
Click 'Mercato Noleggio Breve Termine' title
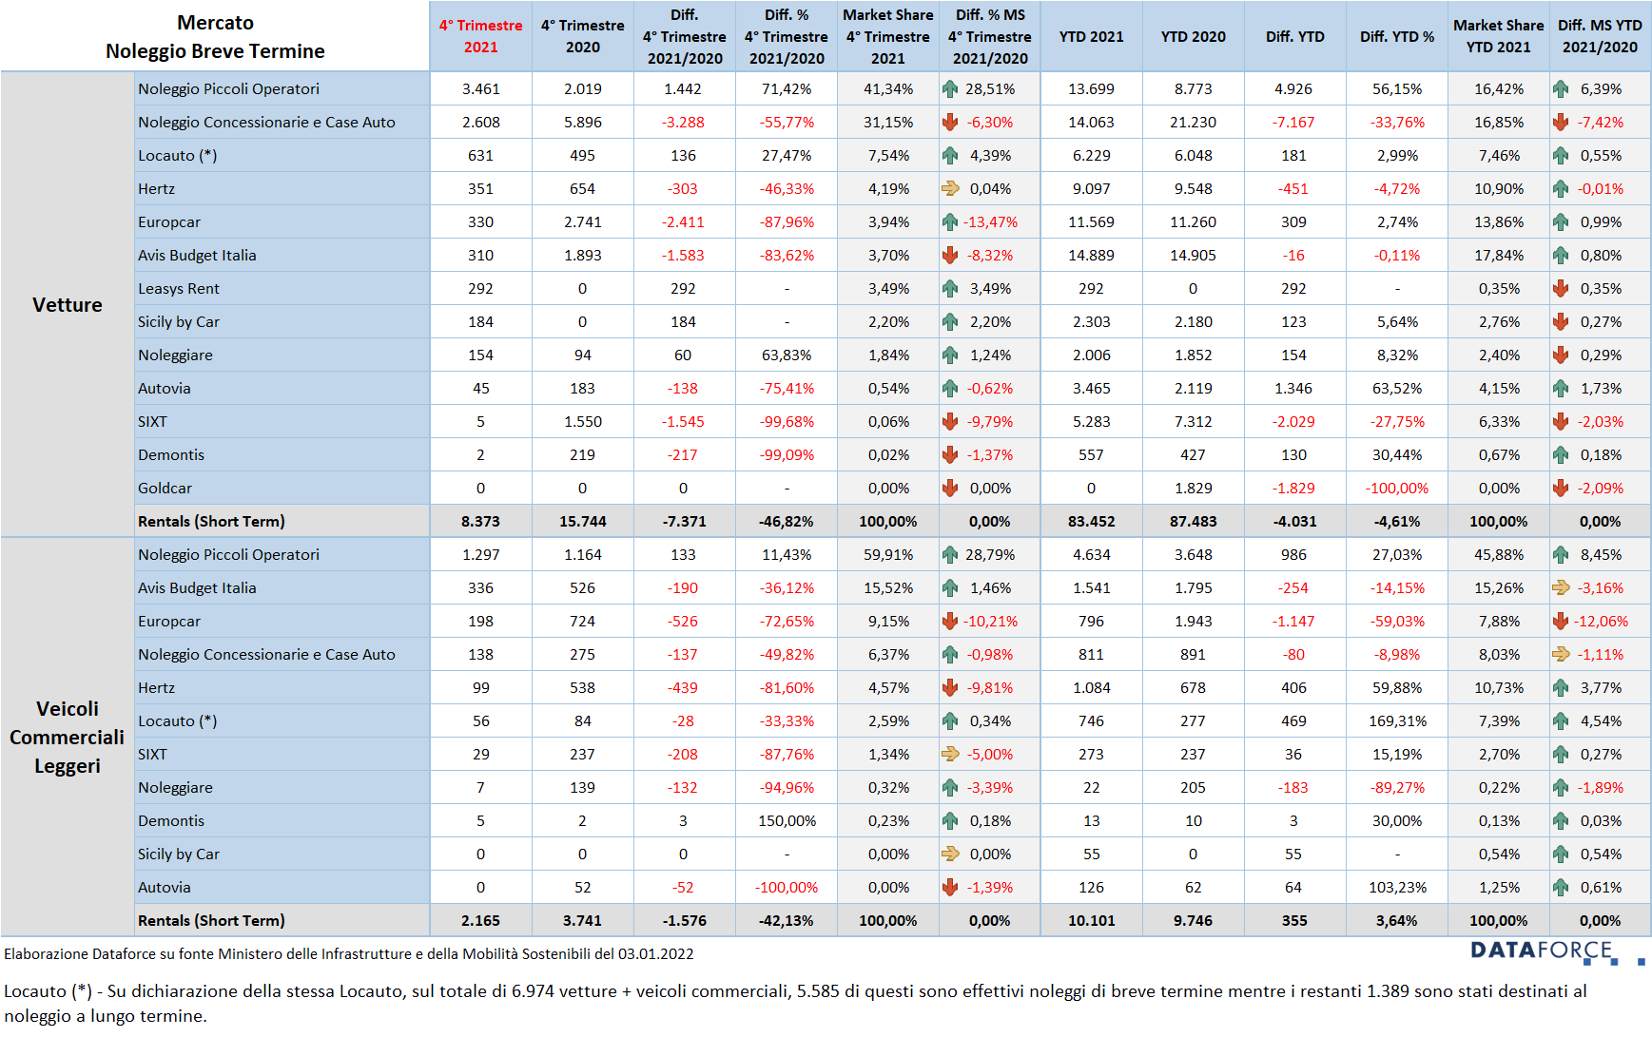215,37
